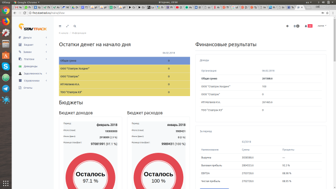
Task: Click the settings gear icon in header
Action: [287, 26]
